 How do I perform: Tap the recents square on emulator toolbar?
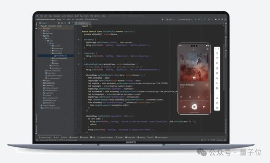point(217,108)
